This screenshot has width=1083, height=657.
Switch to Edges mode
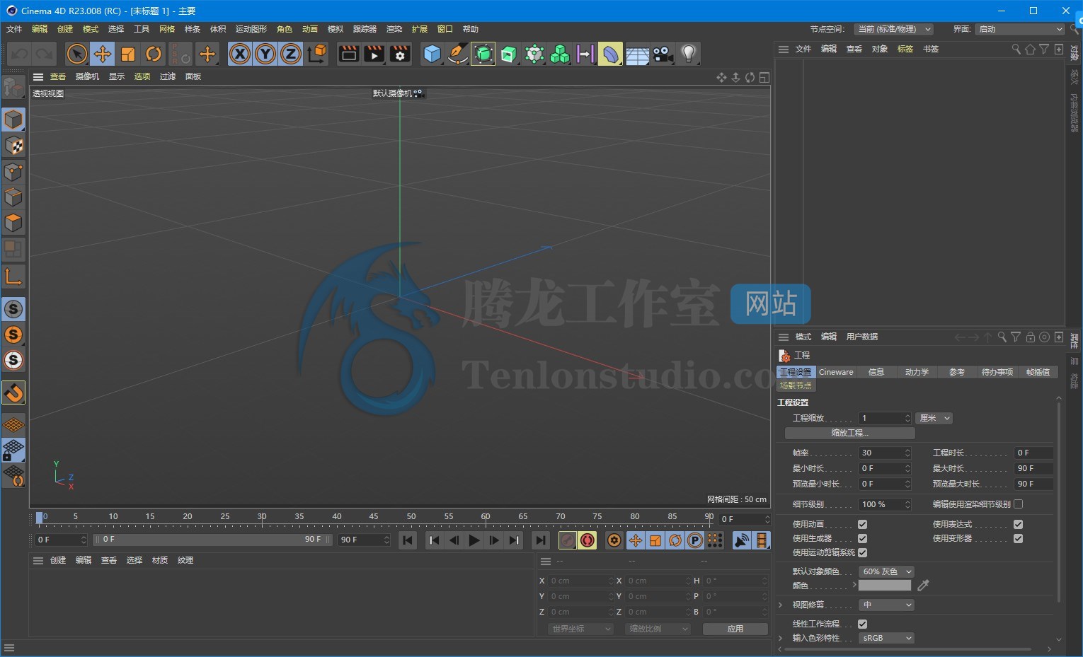point(13,197)
